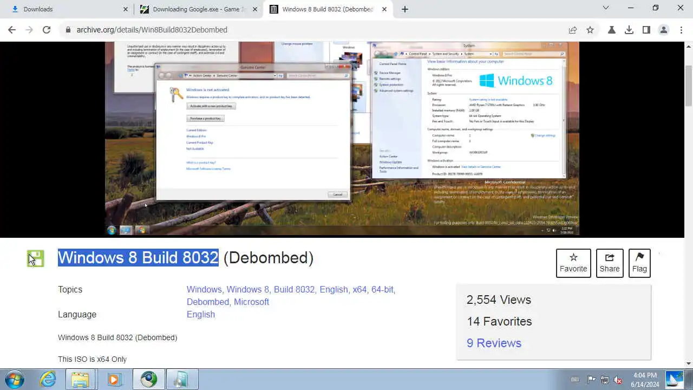Viewport: 693px width, 390px height.
Task: Open the Windows 8 topic link
Action: [x=247, y=289]
